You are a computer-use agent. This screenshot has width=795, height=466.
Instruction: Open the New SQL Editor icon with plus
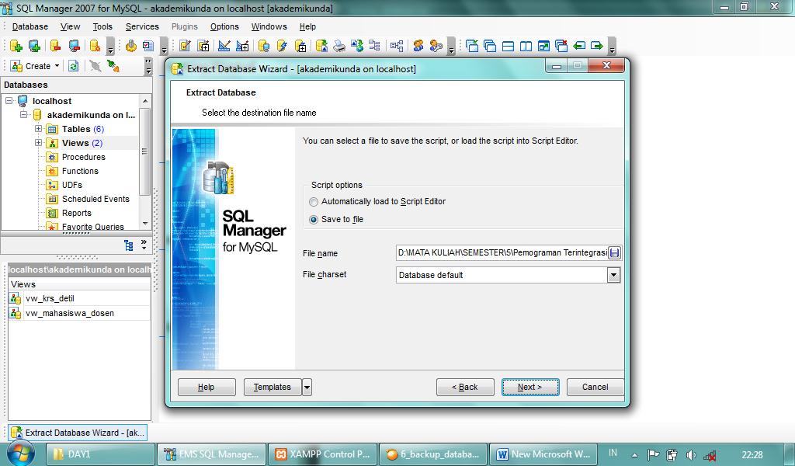[204, 46]
